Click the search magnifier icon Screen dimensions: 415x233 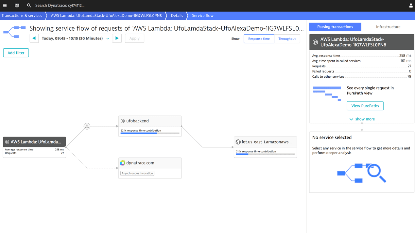pyautogui.click(x=29, y=6)
